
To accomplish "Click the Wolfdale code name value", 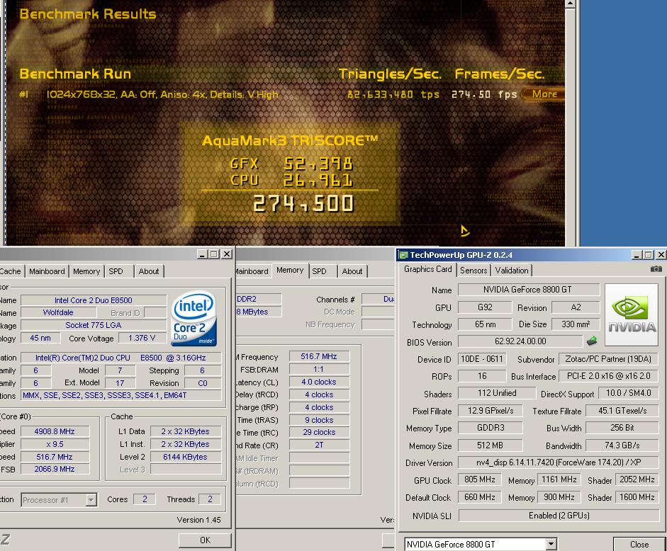I will (x=58, y=312).
